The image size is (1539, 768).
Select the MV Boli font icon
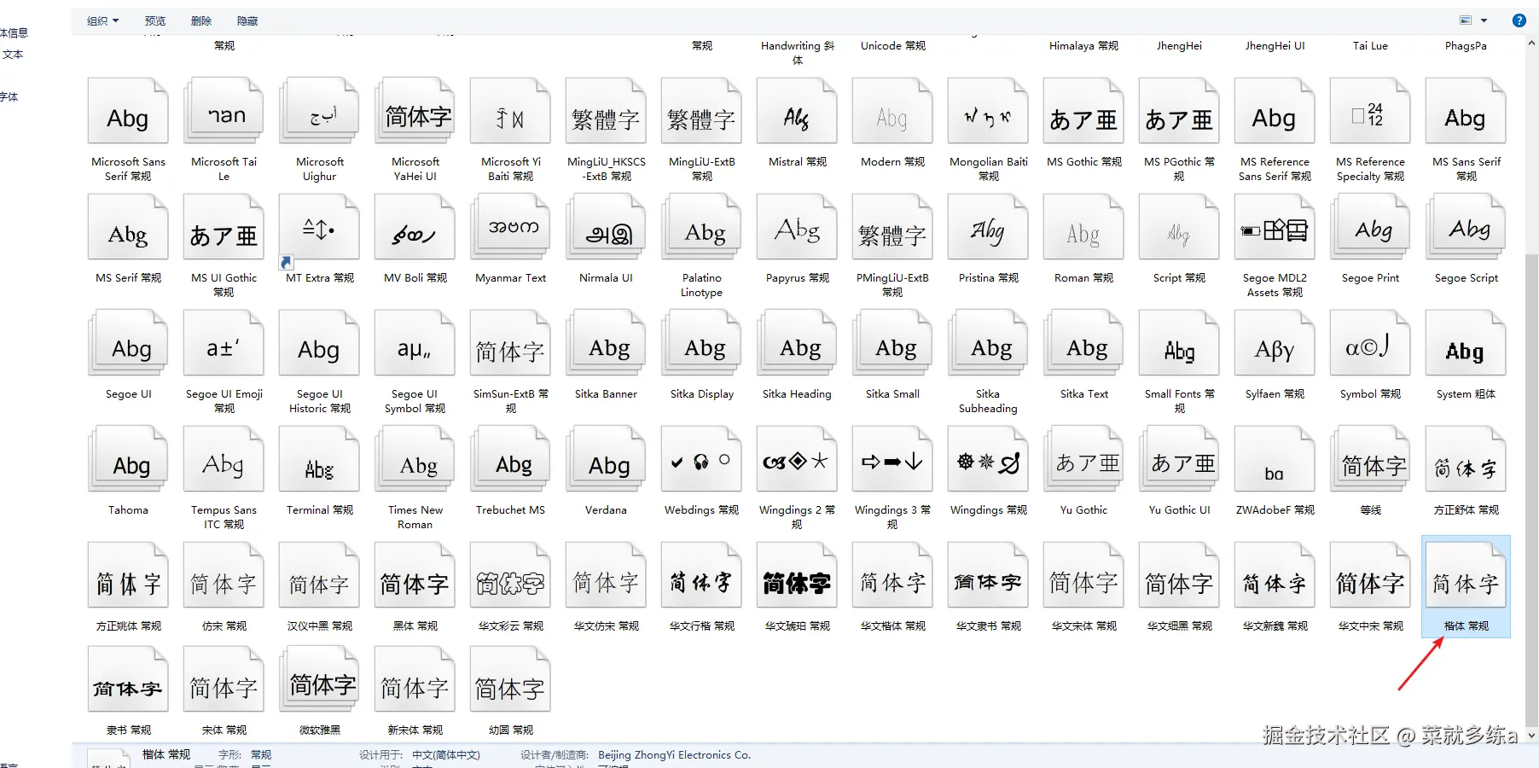(415, 227)
